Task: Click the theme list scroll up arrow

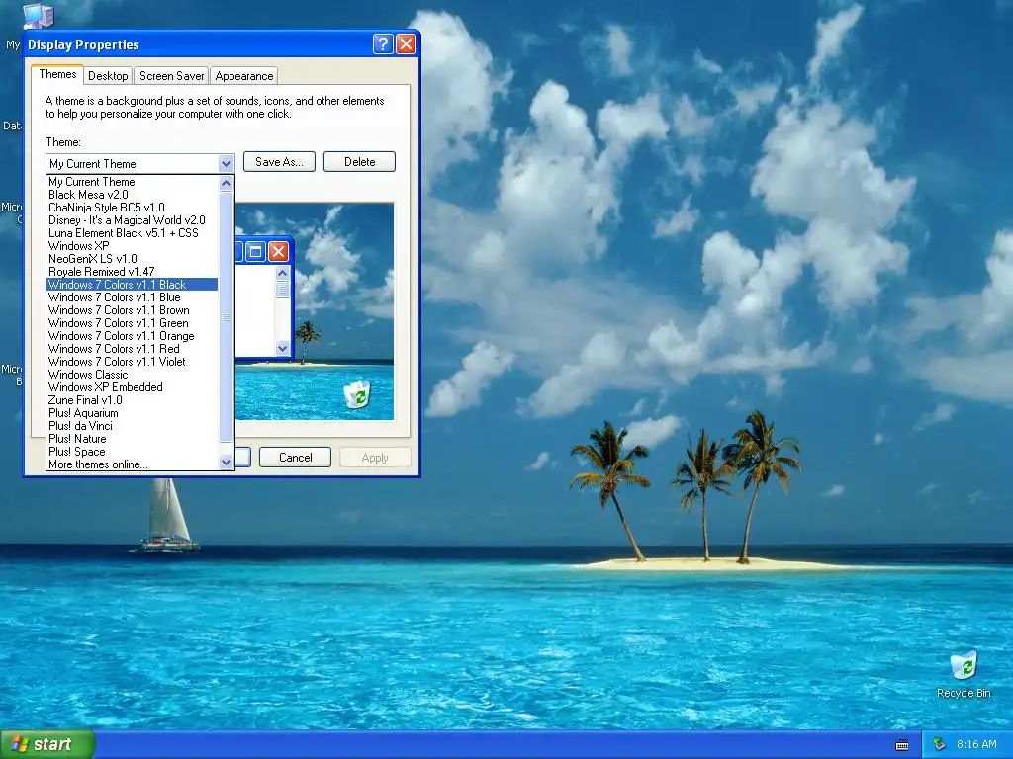Action: point(227,184)
